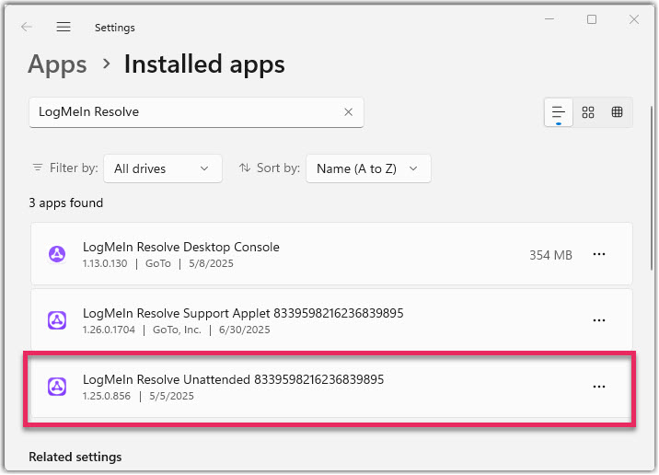This screenshot has width=659, height=475.
Task: Click version 1.26.0.1704 text
Action: click(109, 330)
